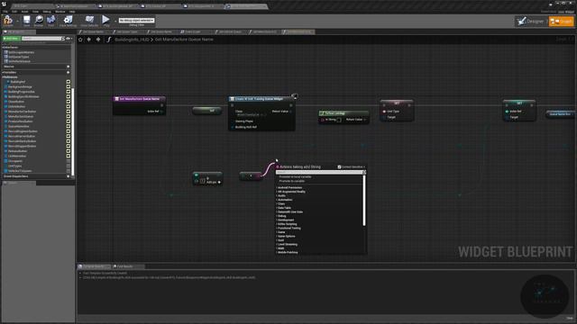577x324 pixels.
Task: Switch to Designer mode
Action: coord(530,22)
